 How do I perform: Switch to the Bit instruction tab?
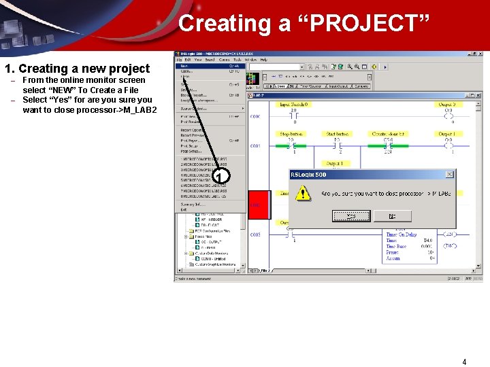[292, 86]
